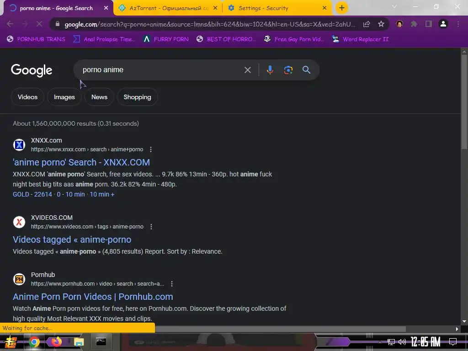The height and width of the screenshot is (351, 468).
Task: Open Chrome from the taskbar
Action: tap(34, 342)
